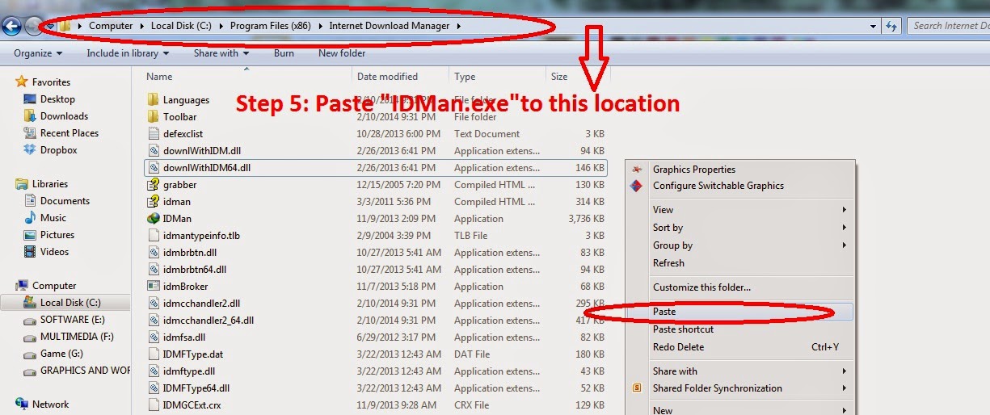Expand the recent pages dropdown next to Forward
The width and height of the screenshot is (990, 415).
pyautogui.click(x=50, y=26)
